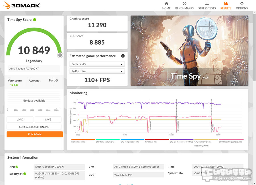Click System information GPU name field
The width and height of the screenshot is (256, 185).
[59, 167]
